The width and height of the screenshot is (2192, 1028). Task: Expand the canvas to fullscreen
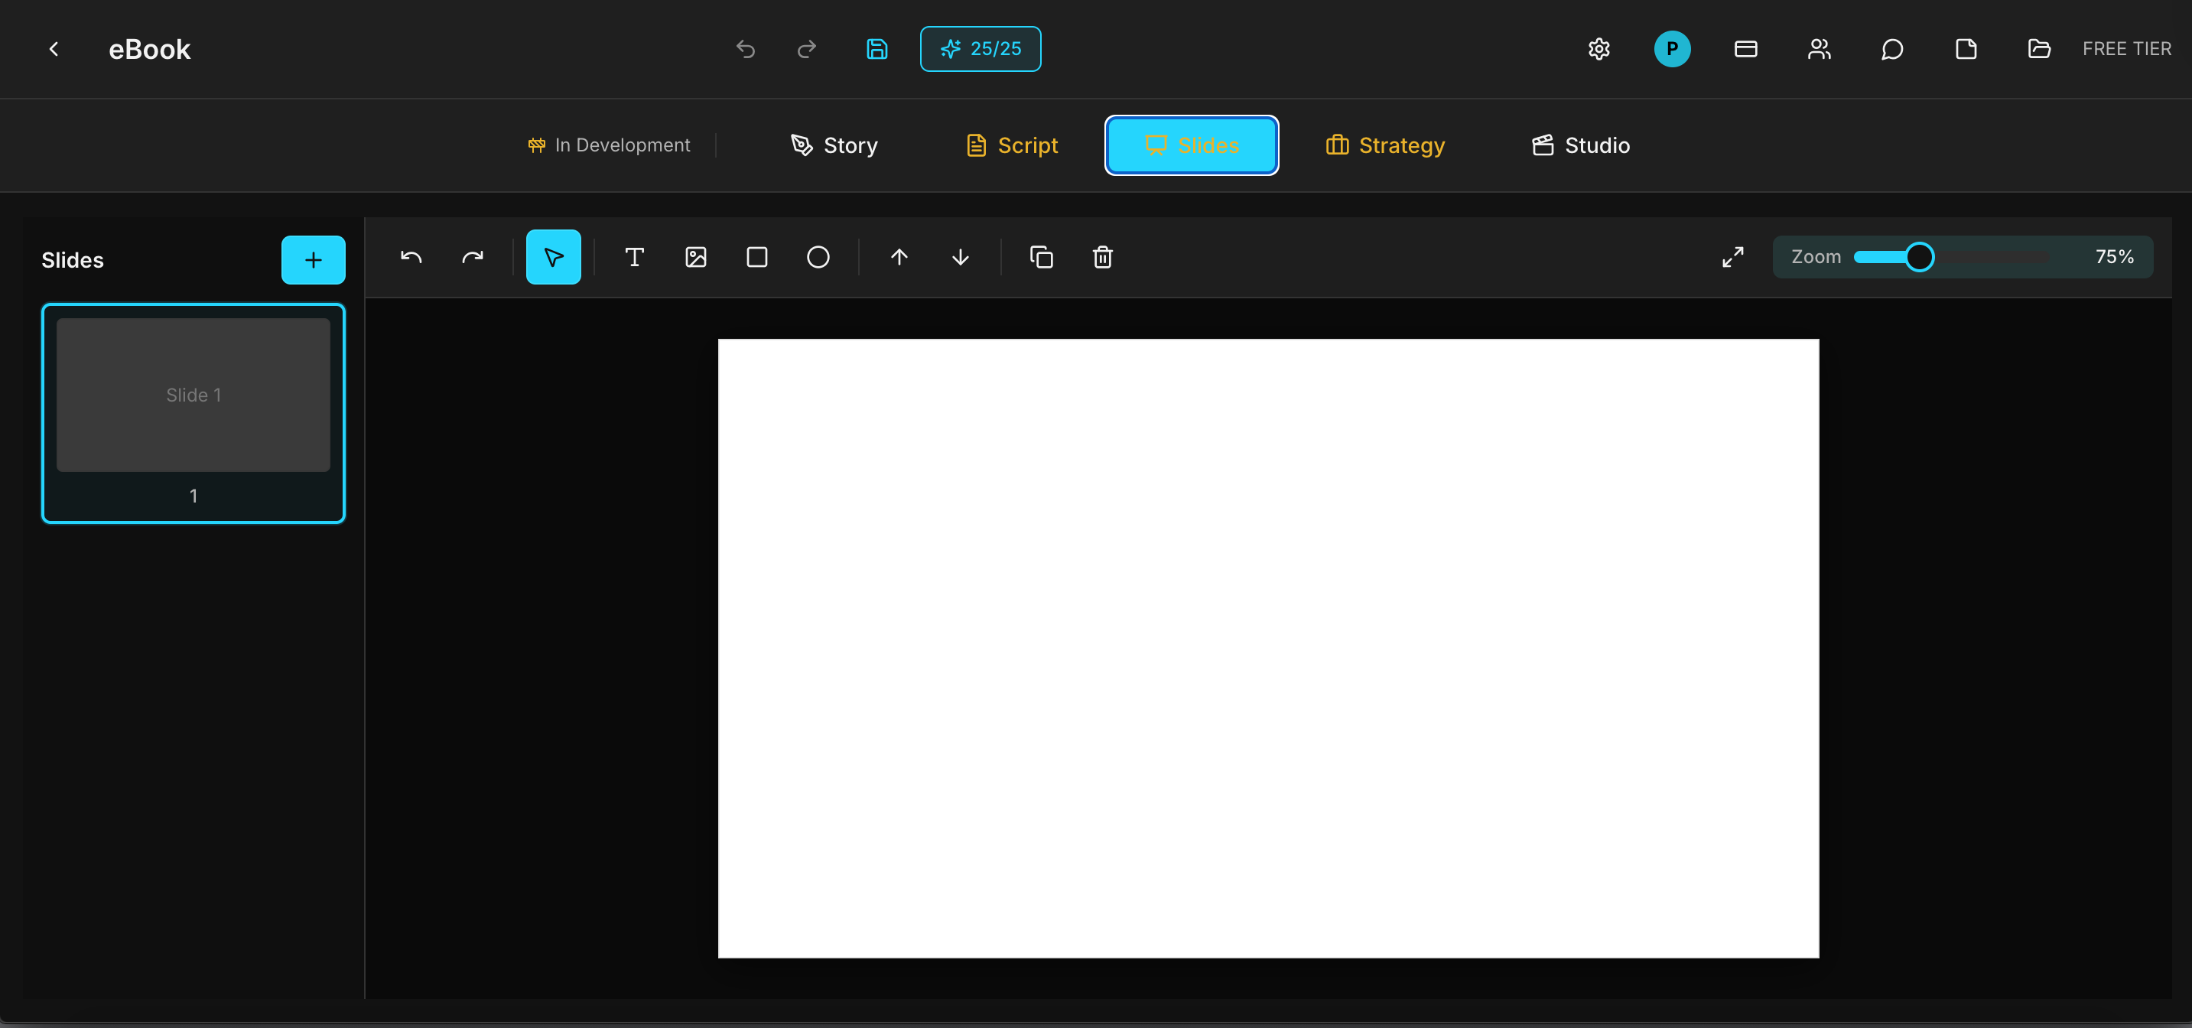point(1732,257)
